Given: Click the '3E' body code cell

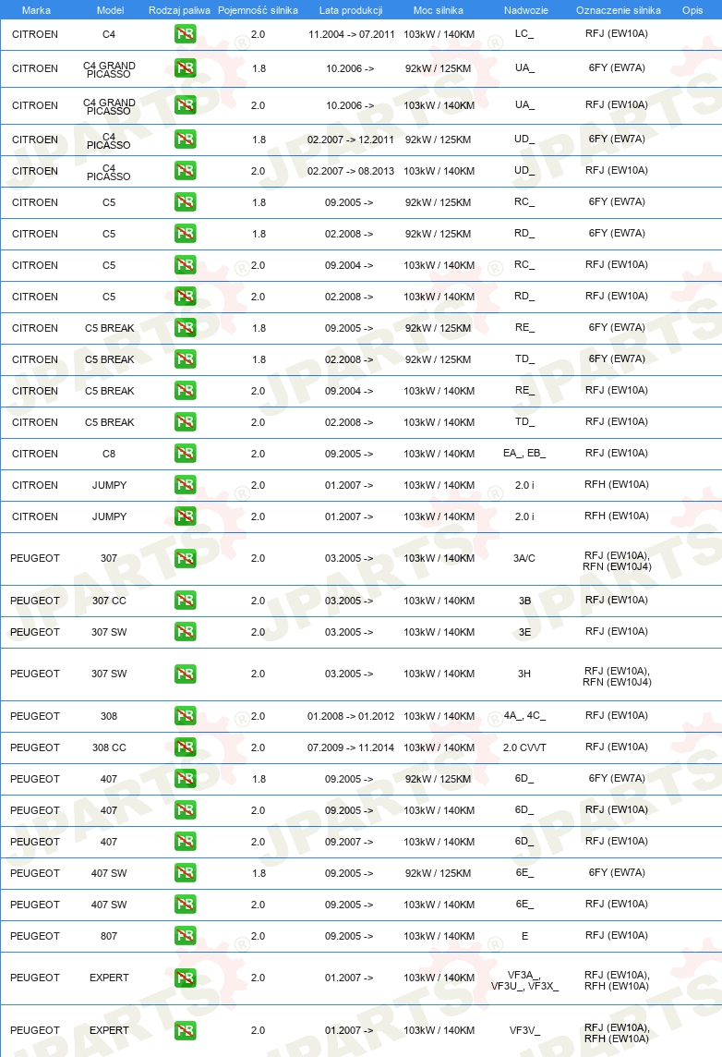Looking at the screenshot, I should [x=524, y=632].
